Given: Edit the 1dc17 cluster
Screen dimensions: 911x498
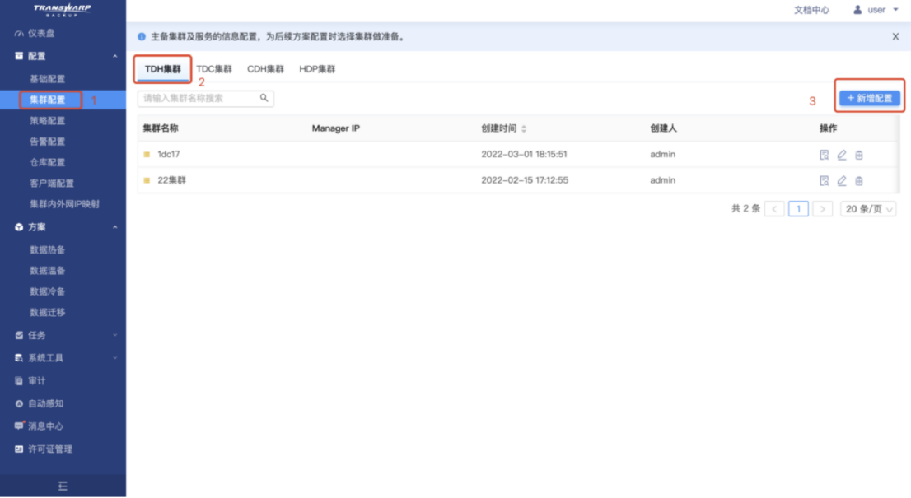Looking at the screenshot, I should click(x=841, y=155).
